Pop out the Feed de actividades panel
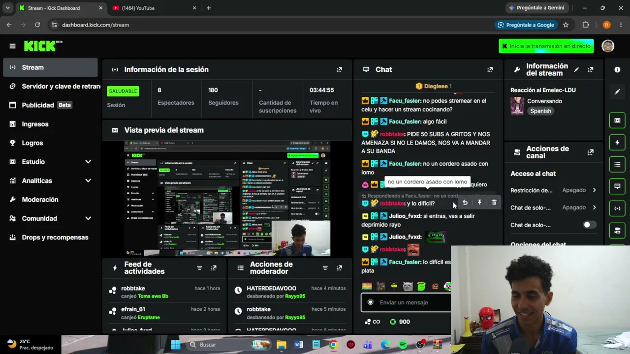 pyautogui.click(x=214, y=268)
